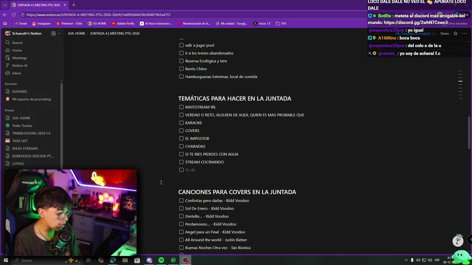
Task: Open the Masterización de A... bookmark
Action: tap(194, 24)
